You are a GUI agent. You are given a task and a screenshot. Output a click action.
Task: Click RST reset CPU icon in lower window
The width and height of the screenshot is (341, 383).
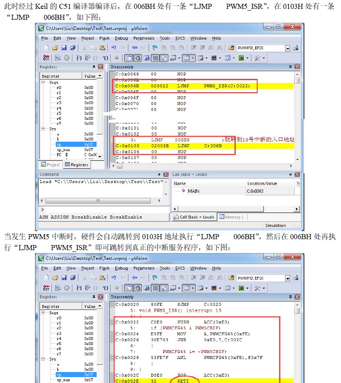(x=46, y=288)
